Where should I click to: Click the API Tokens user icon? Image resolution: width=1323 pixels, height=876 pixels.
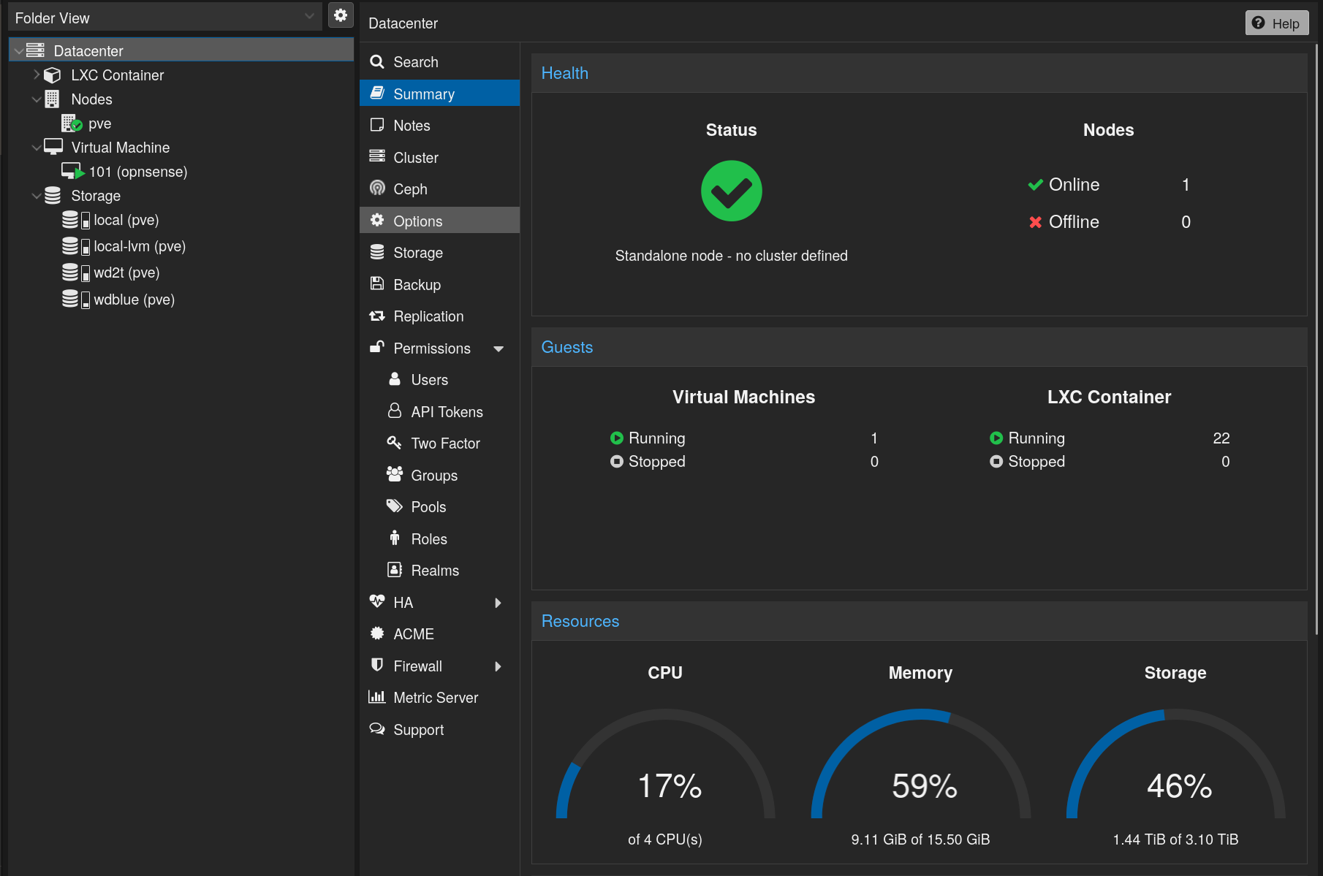click(395, 411)
